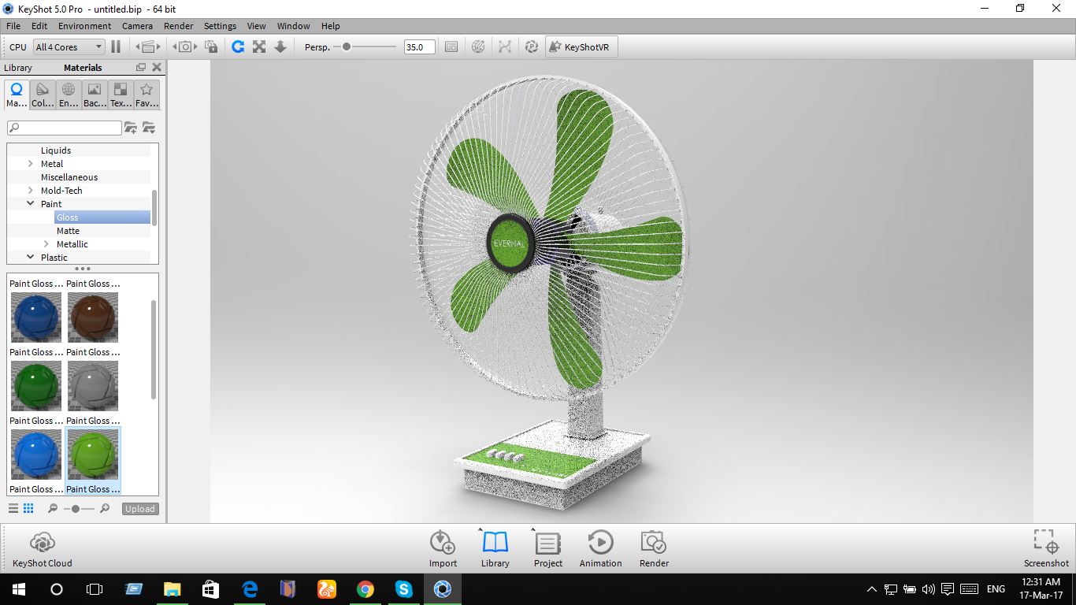Click the add folder icon beside search
Image resolution: width=1076 pixels, height=605 pixels.
pyautogui.click(x=131, y=128)
